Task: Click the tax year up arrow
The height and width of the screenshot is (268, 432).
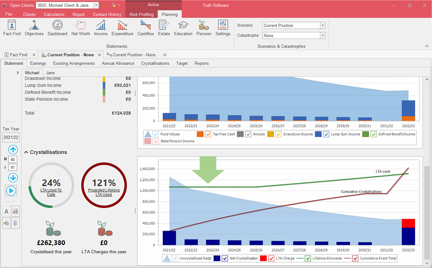Action: point(13,150)
